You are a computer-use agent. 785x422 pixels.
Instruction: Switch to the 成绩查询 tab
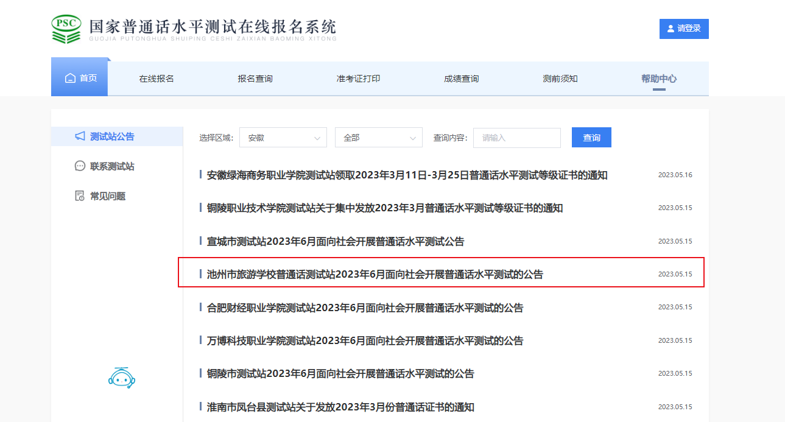pyautogui.click(x=461, y=79)
